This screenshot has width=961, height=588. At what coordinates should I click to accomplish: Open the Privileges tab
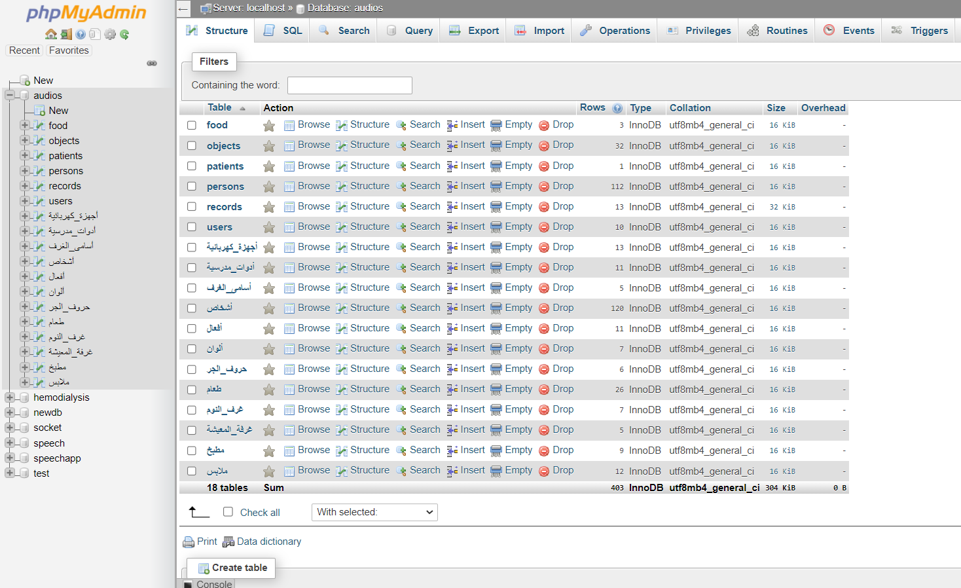click(698, 31)
